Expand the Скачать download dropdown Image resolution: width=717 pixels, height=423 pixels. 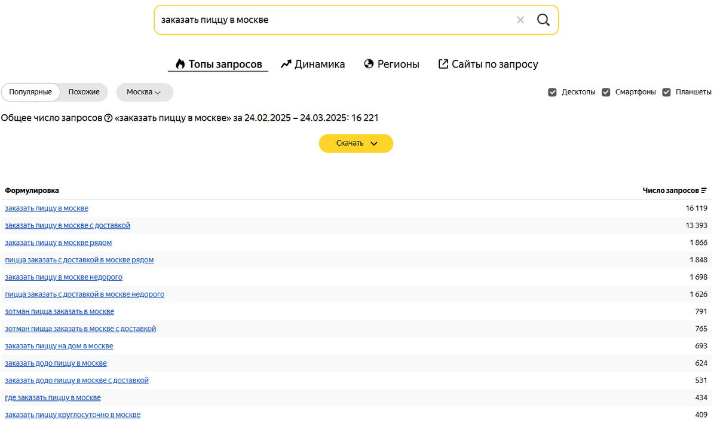[356, 143]
